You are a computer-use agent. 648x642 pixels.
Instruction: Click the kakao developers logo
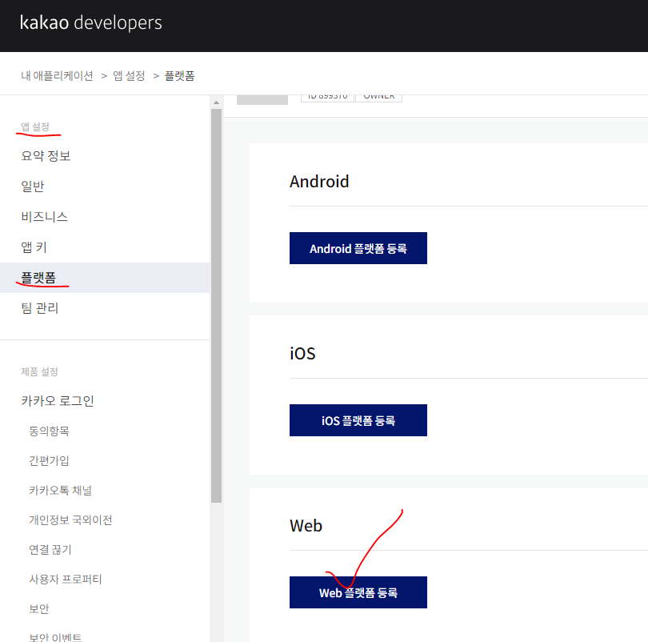(x=90, y=22)
